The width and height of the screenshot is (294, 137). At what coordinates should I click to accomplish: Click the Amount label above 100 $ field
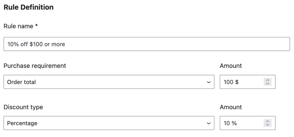click(231, 66)
